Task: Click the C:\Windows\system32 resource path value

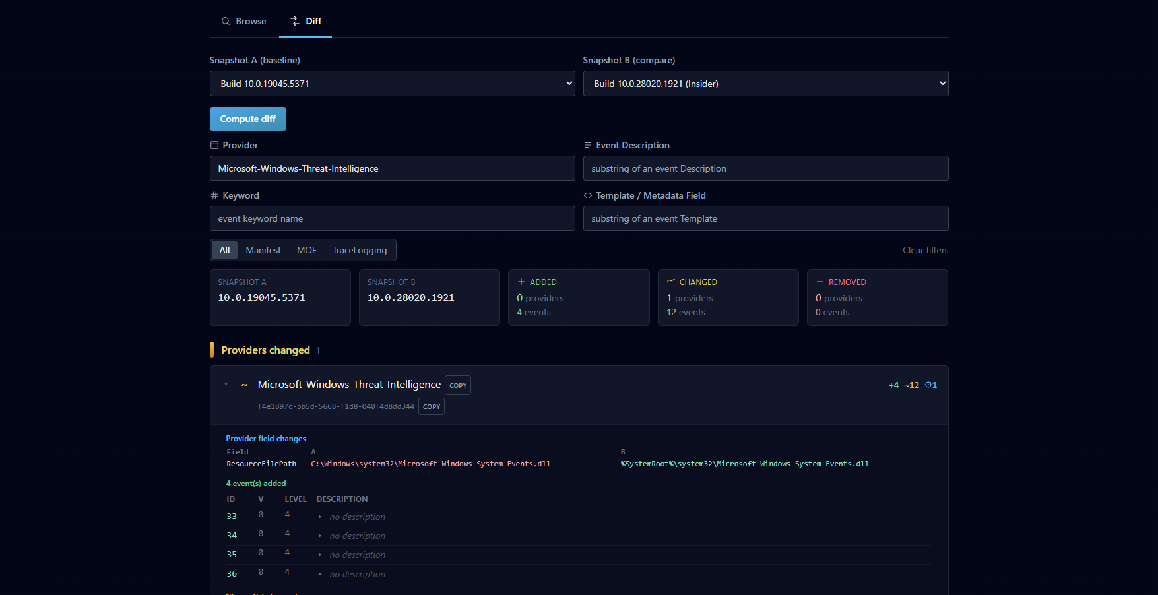Action: coord(431,464)
